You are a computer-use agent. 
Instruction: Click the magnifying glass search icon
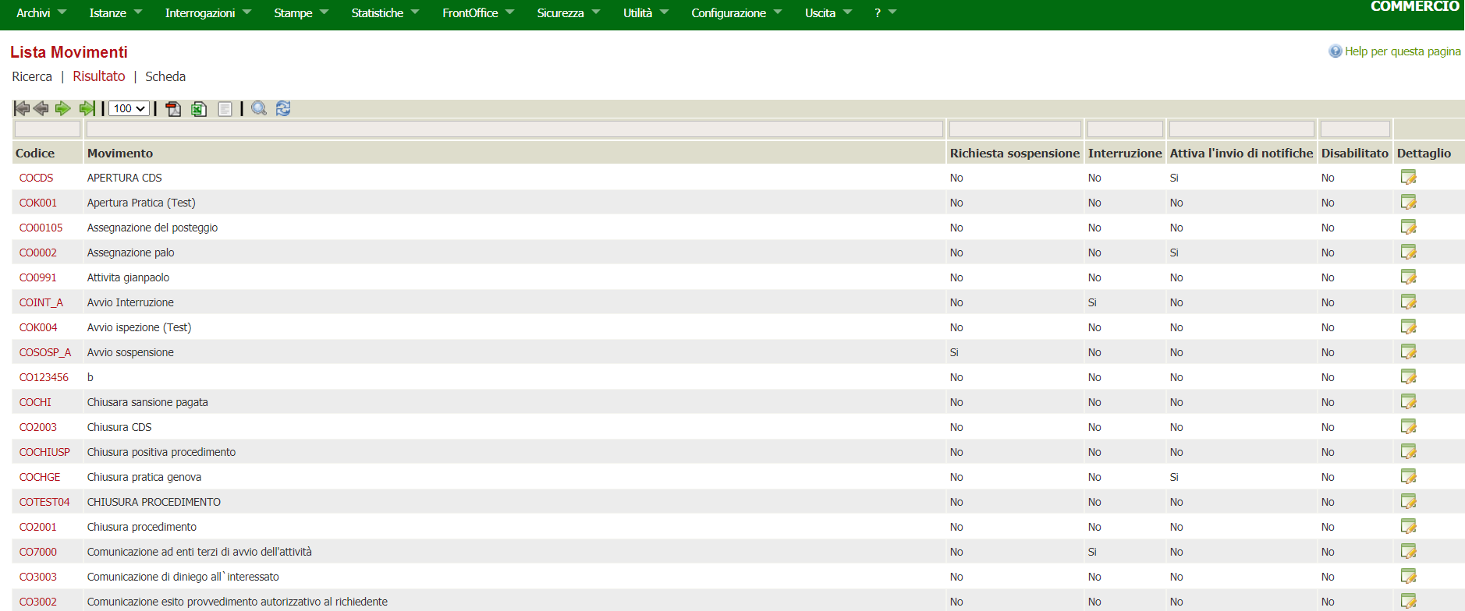[x=259, y=108]
